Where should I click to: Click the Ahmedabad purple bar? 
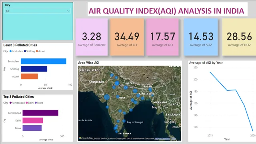point(40,113)
